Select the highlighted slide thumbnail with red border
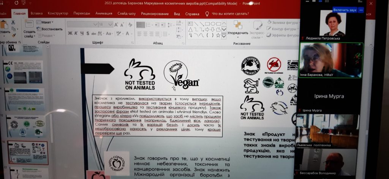This screenshot has width=389, height=179. click(x=28, y=153)
